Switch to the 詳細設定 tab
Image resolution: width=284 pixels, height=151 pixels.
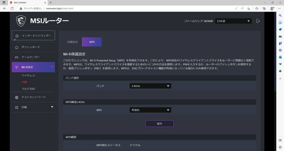72,42
